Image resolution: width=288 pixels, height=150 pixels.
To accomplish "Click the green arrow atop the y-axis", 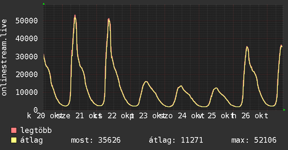I will [44, 4].
